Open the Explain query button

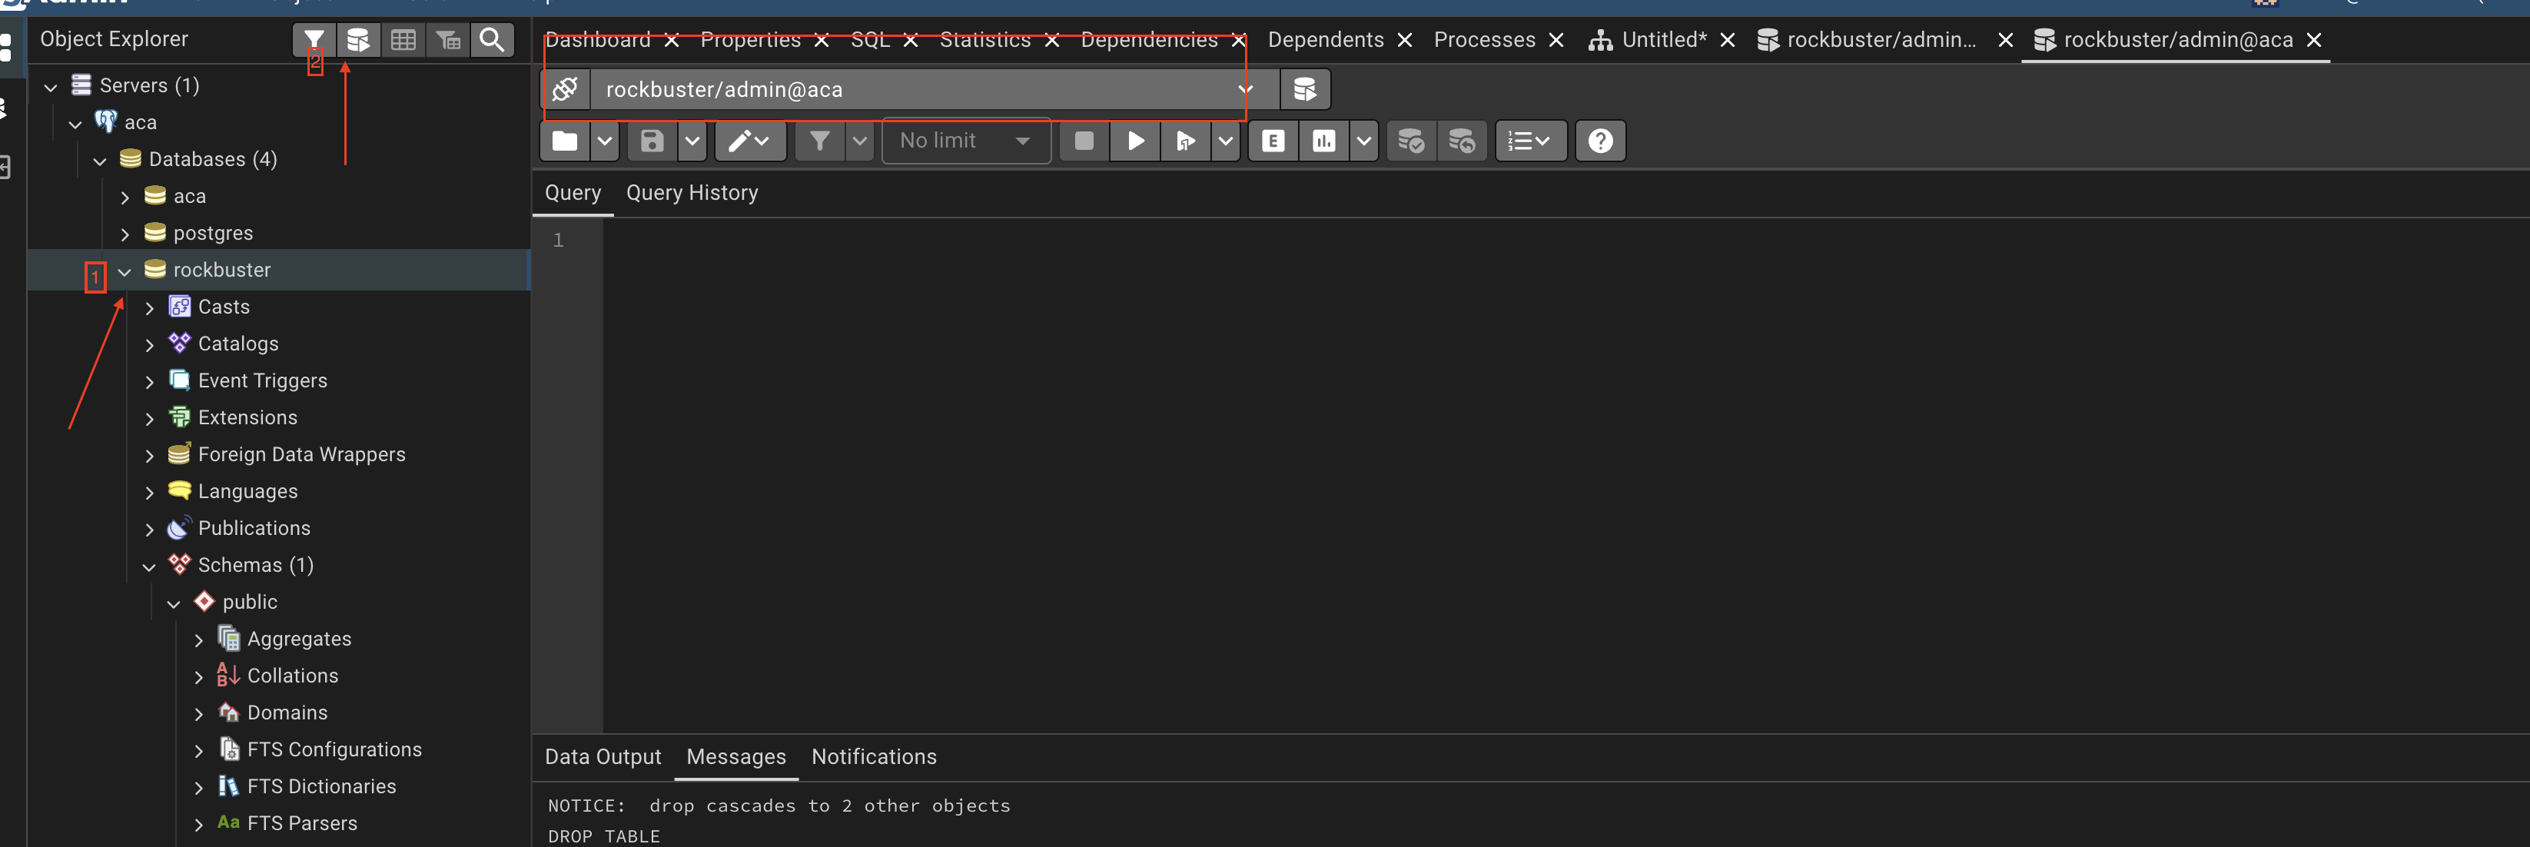coord(1273,141)
